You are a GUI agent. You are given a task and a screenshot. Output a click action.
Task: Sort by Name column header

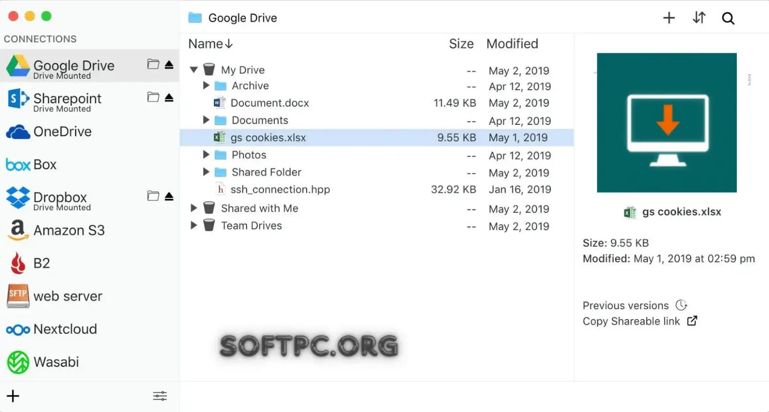[211, 44]
